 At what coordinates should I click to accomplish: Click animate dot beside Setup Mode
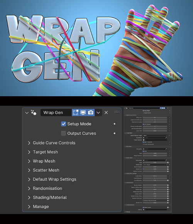pyautogui.click(x=115, y=124)
